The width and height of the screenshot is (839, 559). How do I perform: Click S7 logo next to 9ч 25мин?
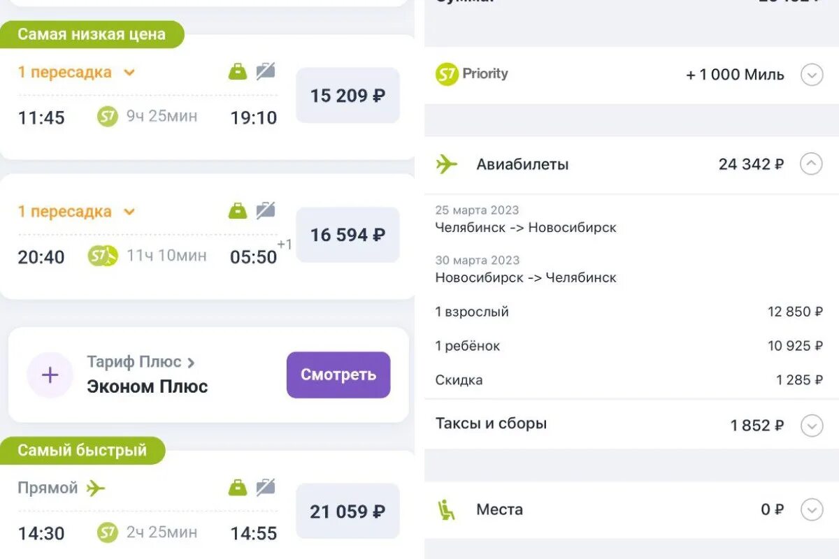(107, 117)
